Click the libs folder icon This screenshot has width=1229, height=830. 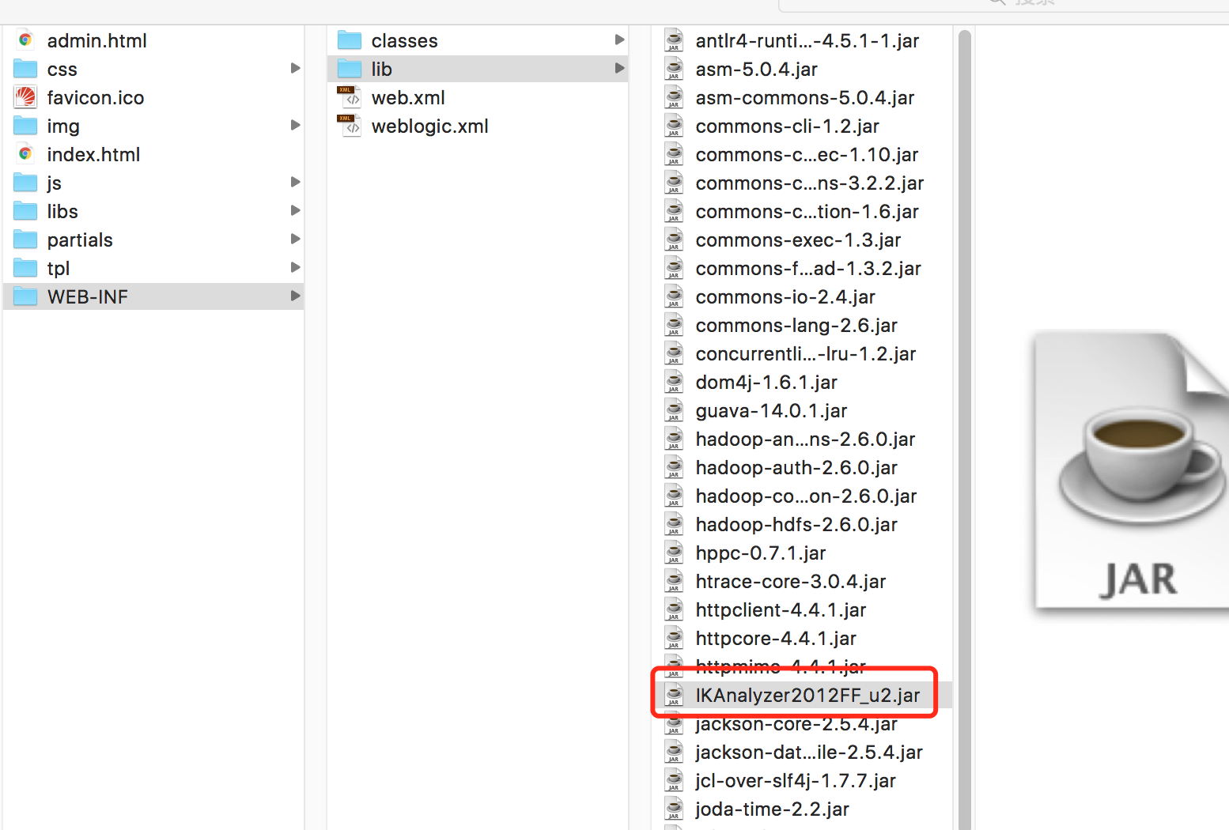tap(25, 211)
